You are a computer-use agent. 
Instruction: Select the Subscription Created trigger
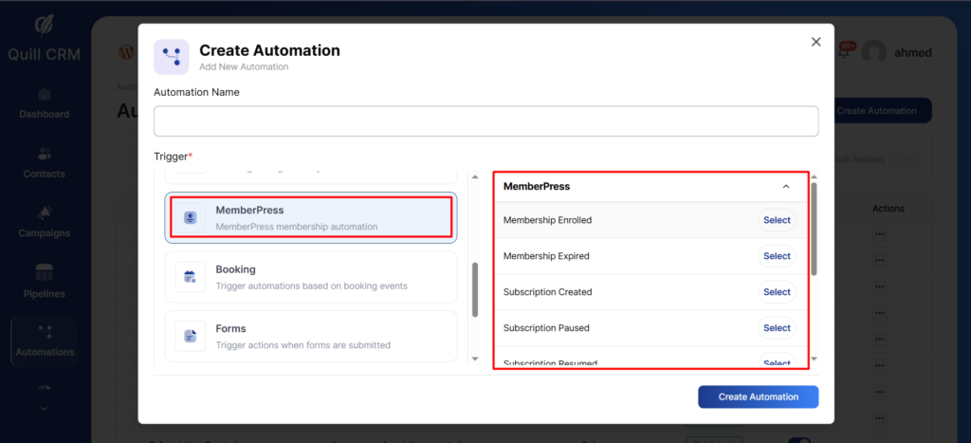(x=777, y=292)
